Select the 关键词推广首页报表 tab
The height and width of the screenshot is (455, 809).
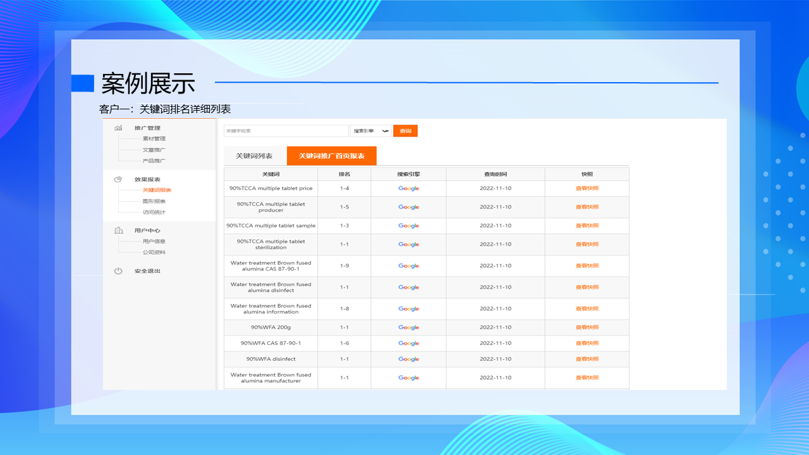[331, 156]
